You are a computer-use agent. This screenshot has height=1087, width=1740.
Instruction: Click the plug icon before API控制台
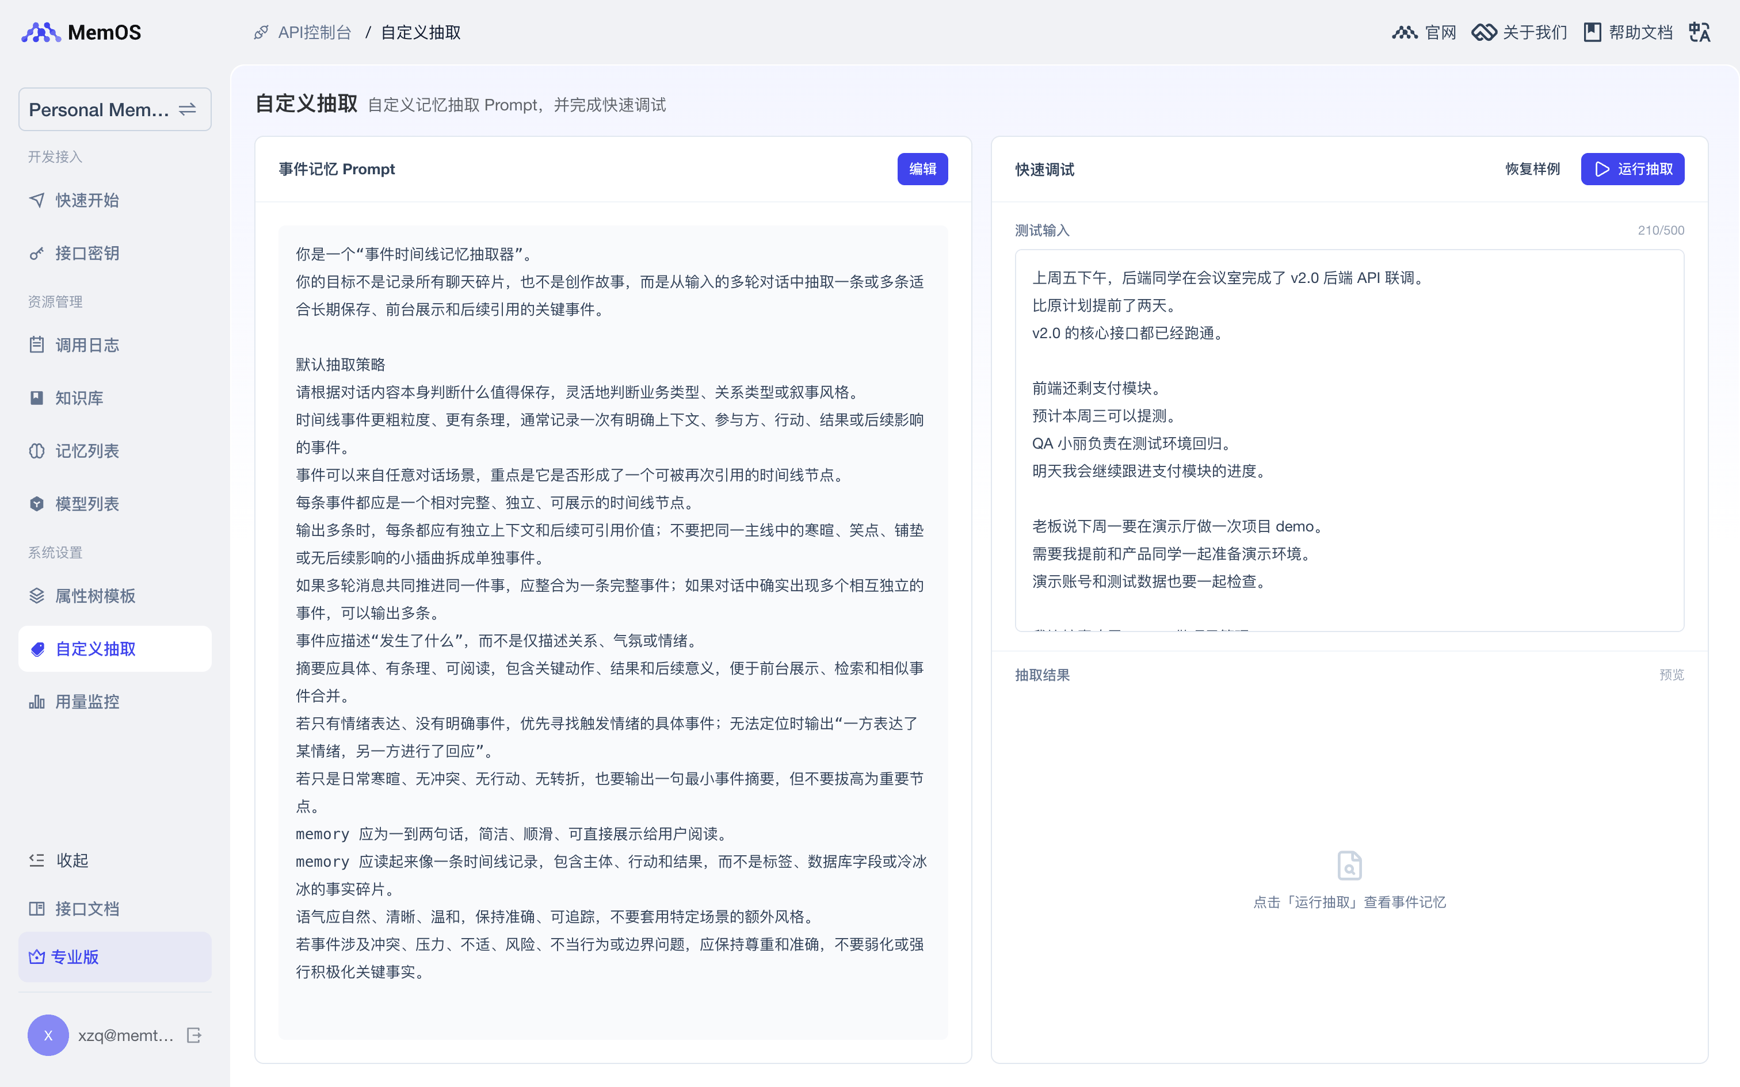coord(261,32)
